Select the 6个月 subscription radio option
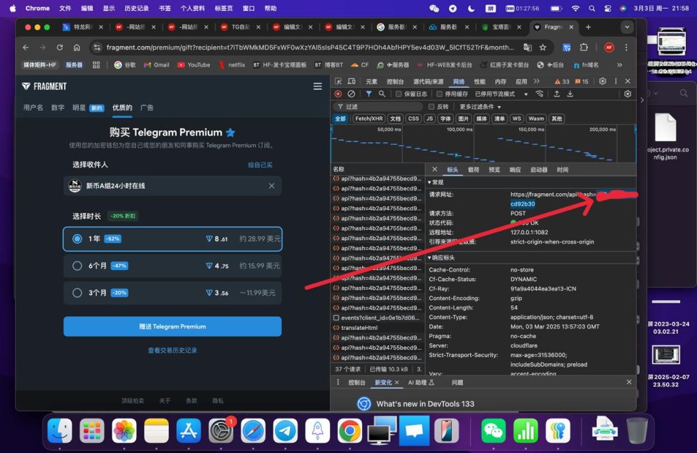The width and height of the screenshot is (697, 453). [78, 266]
